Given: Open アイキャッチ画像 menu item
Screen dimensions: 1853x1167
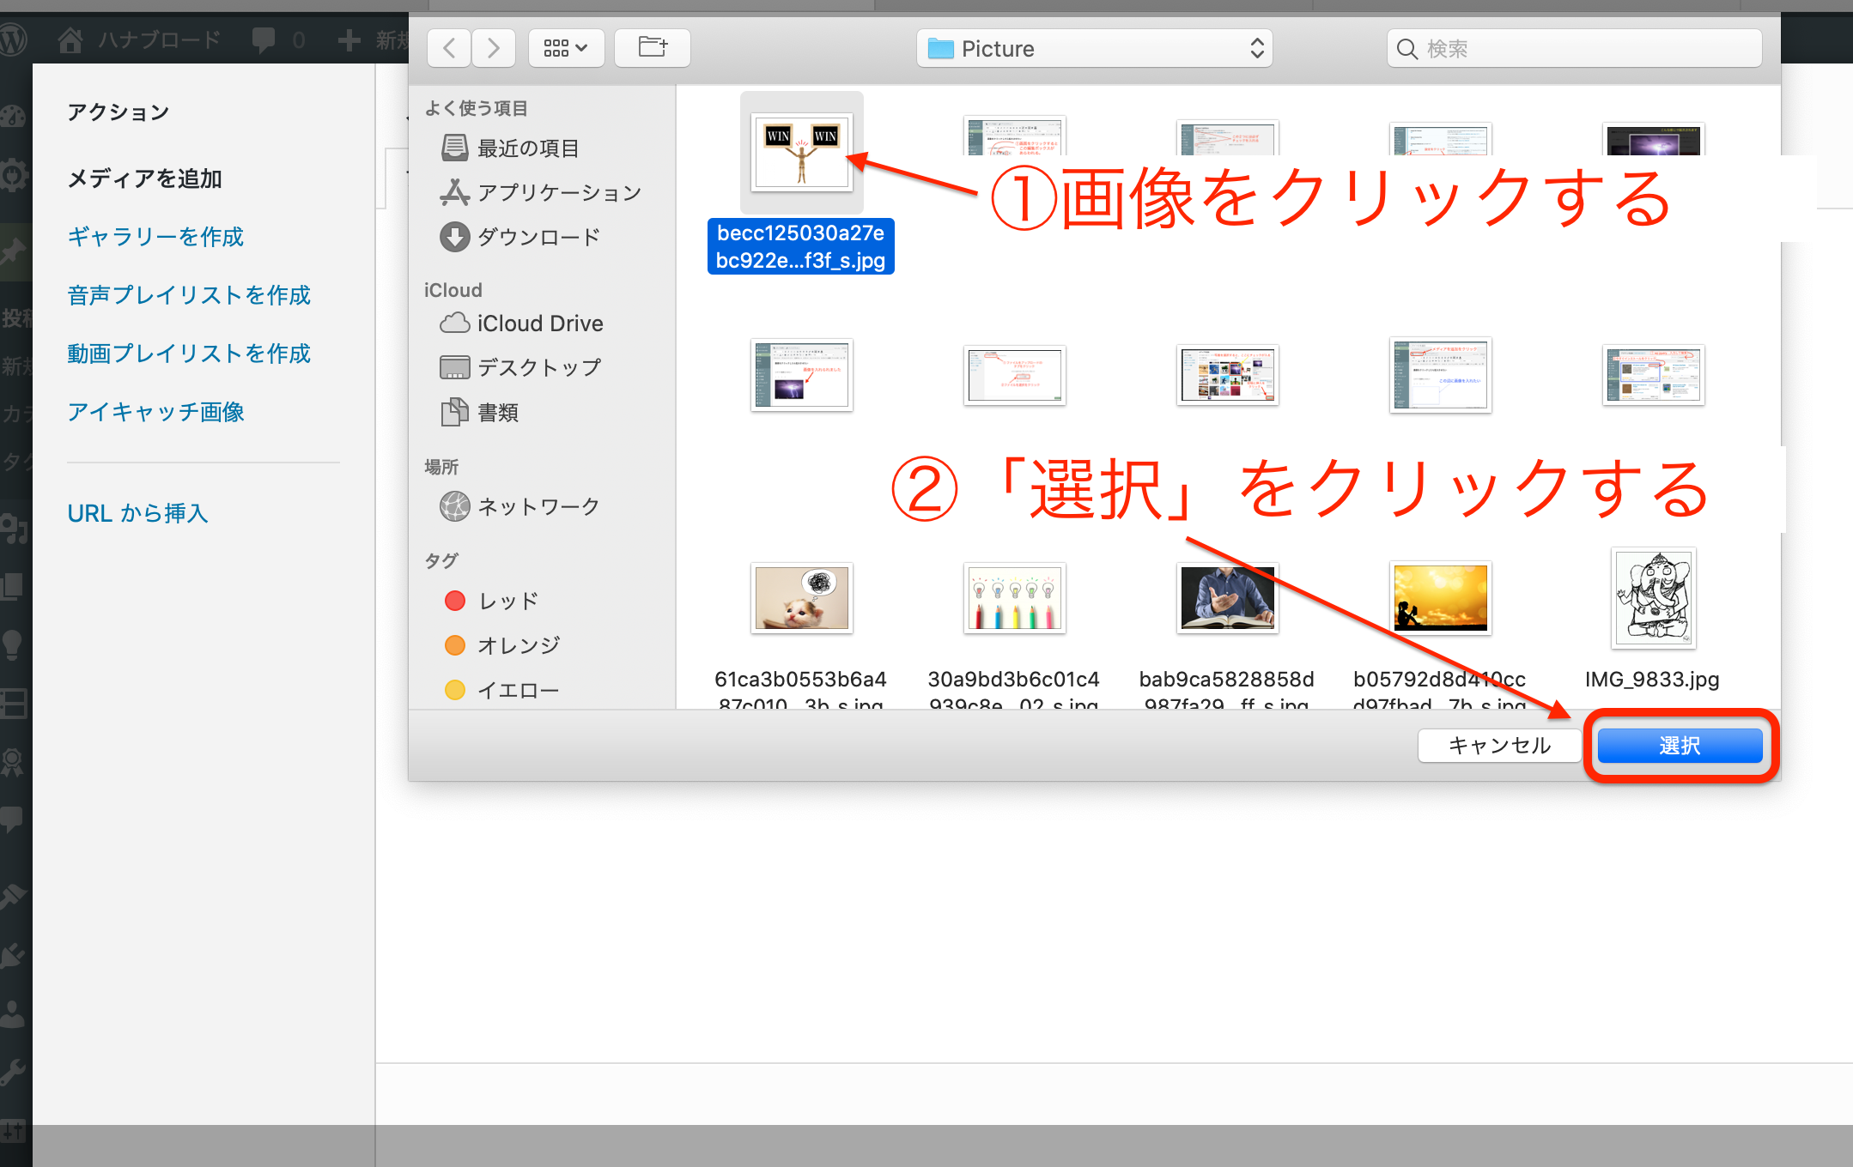Looking at the screenshot, I should (x=155, y=412).
